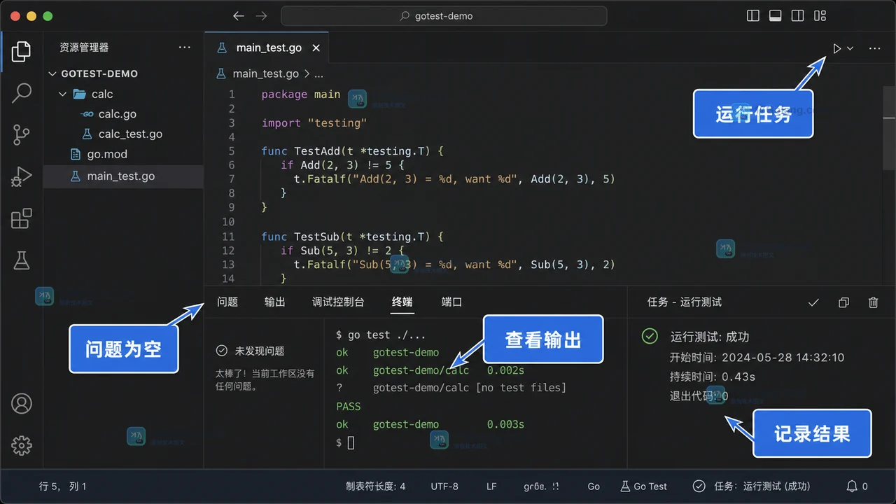Click the 未发现问题 check circle icon
The height and width of the screenshot is (504, 896).
(222, 351)
